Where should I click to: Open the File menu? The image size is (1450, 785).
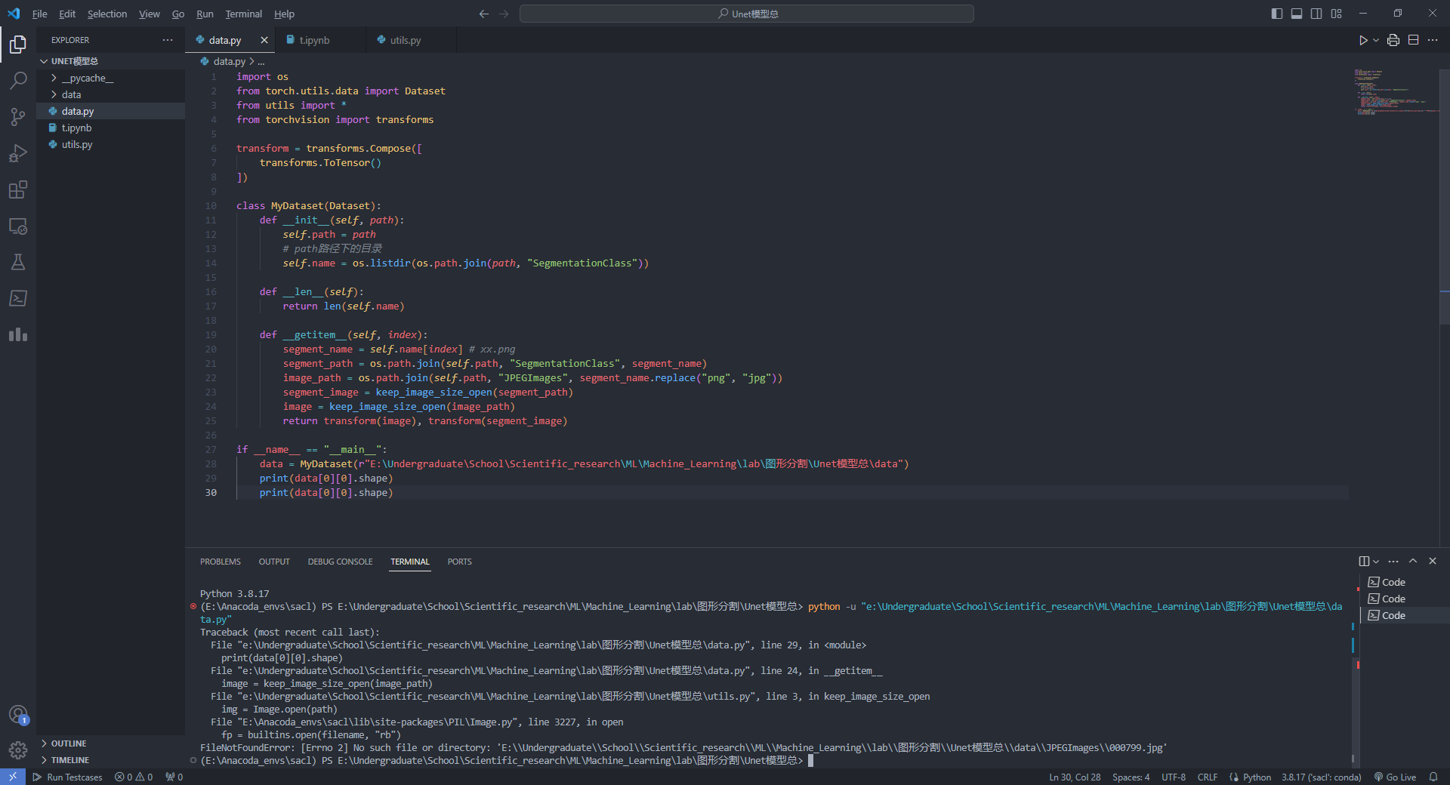click(39, 14)
